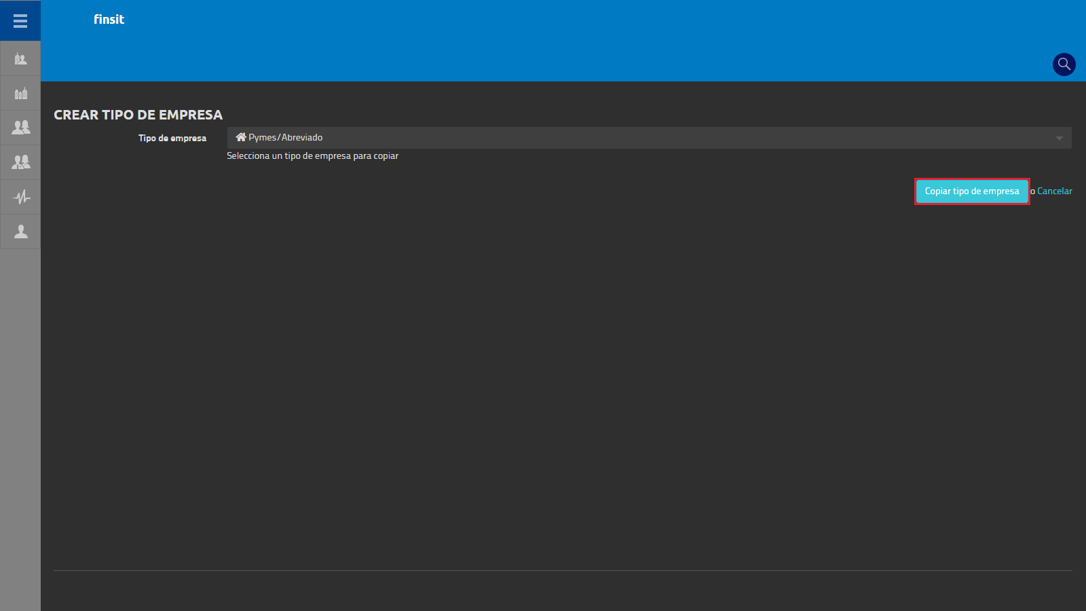Open the Tipo de empresa dropdown

pyautogui.click(x=649, y=138)
